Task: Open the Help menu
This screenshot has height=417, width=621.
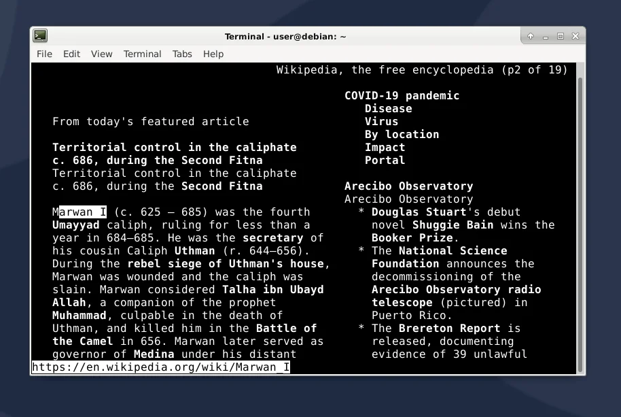Action: (213, 54)
